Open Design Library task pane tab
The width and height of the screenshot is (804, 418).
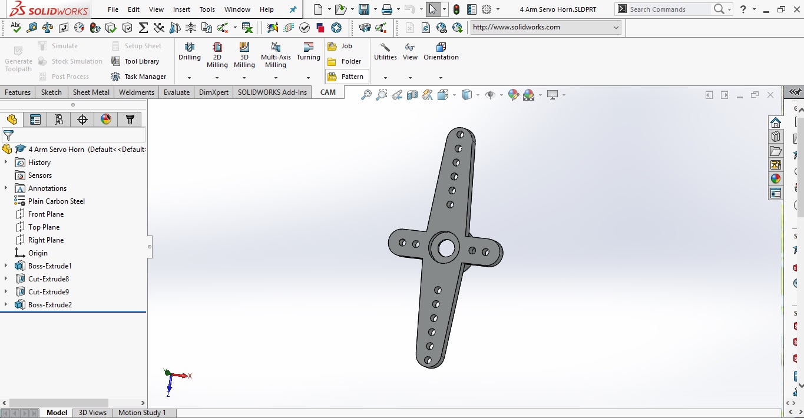776,137
